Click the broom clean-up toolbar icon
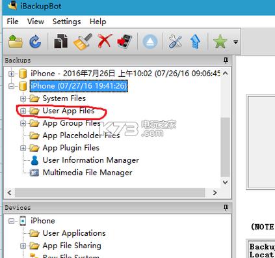This screenshot has width=275, height=258. coord(83,41)
